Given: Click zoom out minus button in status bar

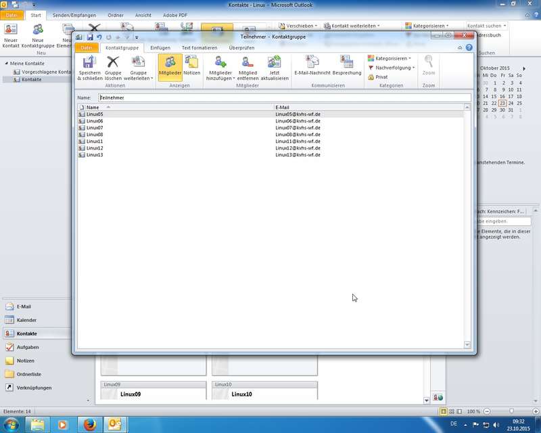Looking at the screenshot, I should click(x=486, y=411).
